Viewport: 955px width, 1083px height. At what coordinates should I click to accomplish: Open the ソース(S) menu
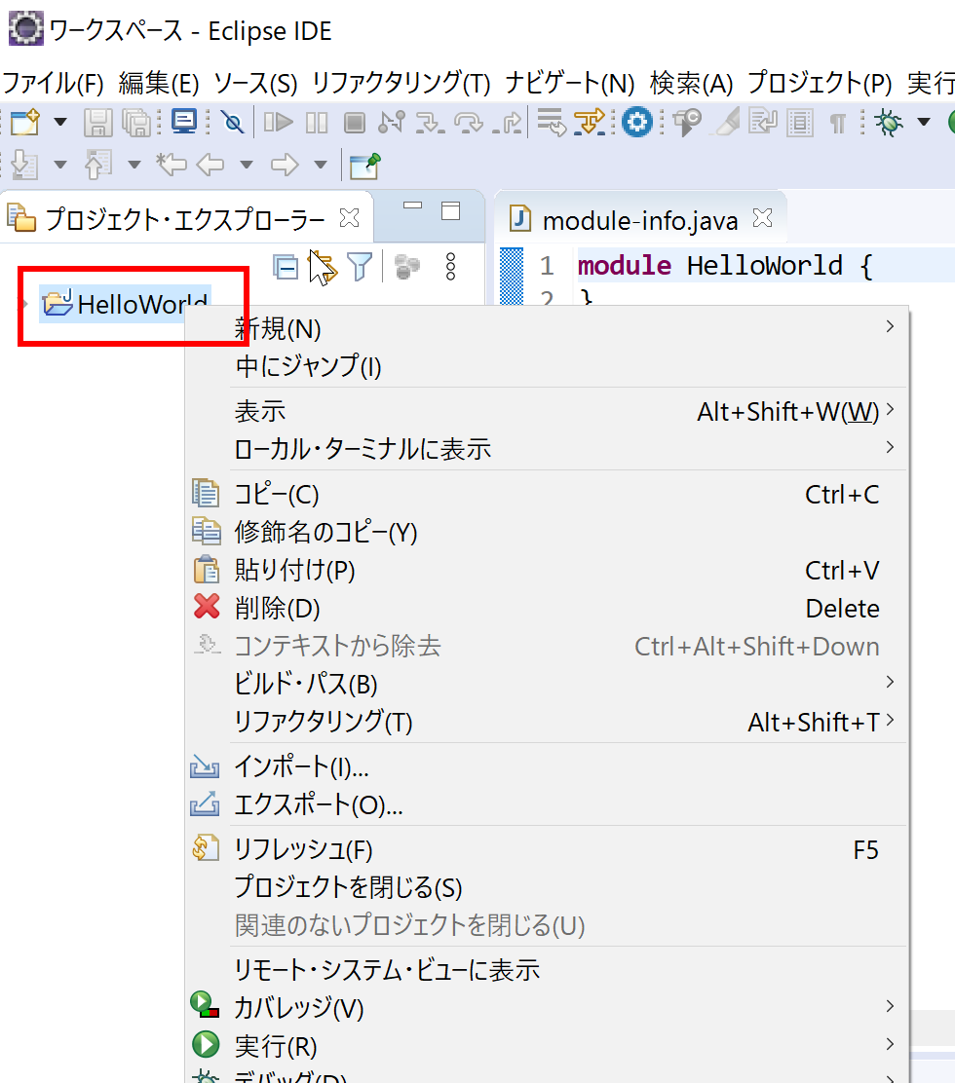tap(255, 84)
